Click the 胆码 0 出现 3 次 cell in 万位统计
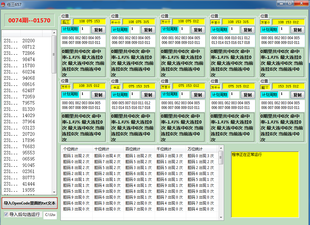This screenshot has width=310, height=225. (201, 156)
